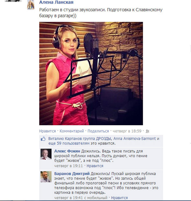Screen dimensions: 191x201
Task: Open timestamp четверг в 19:41 с мобильный
Action: (81, 198)
